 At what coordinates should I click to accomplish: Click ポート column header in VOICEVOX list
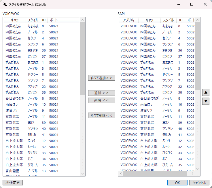(x=54, y=20)
